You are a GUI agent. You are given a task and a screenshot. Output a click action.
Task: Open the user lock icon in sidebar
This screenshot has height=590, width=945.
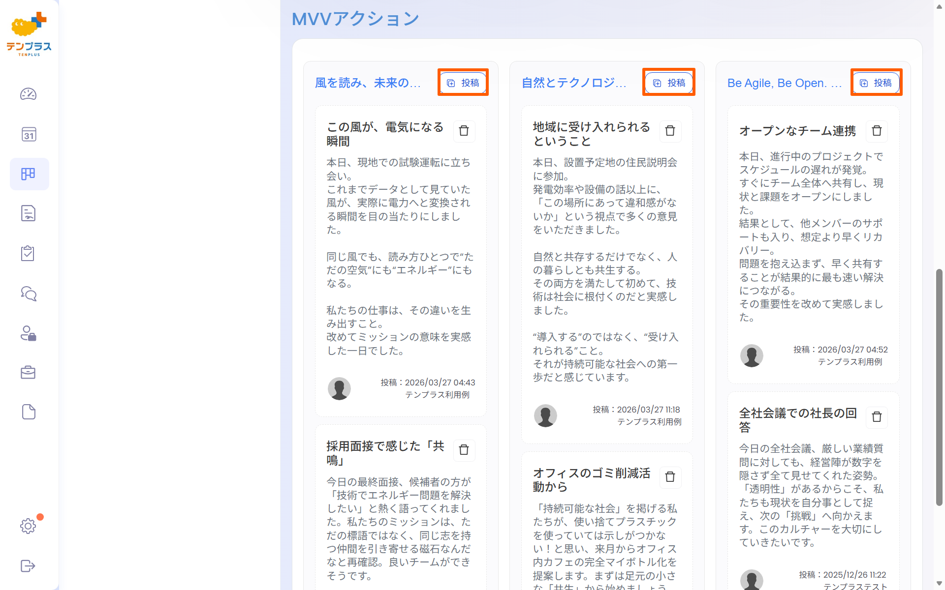29,333
